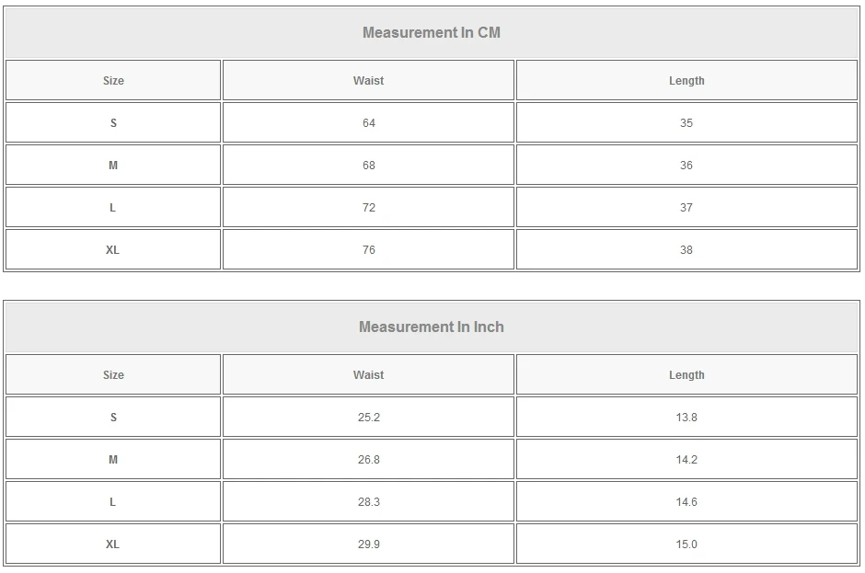Click the waist value 25.2 cell
The height and width of the screenshot is (573, 865).
[x=368, y=418]
